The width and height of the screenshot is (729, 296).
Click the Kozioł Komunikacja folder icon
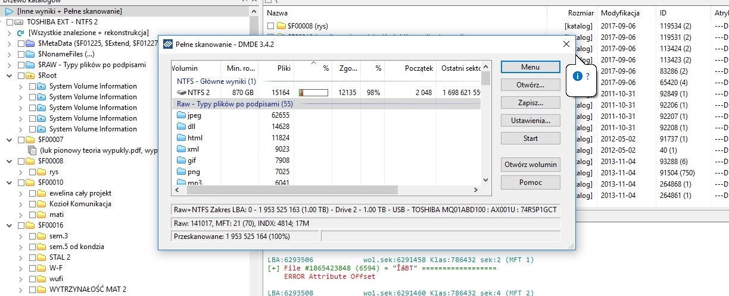(41, 204)
